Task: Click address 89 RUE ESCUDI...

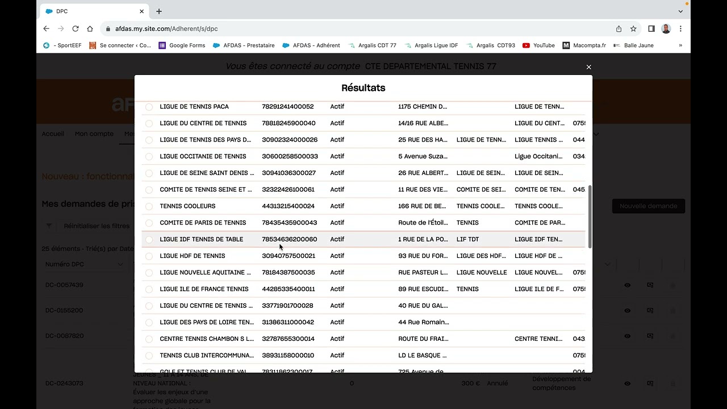Action: (x=423, y=289)
